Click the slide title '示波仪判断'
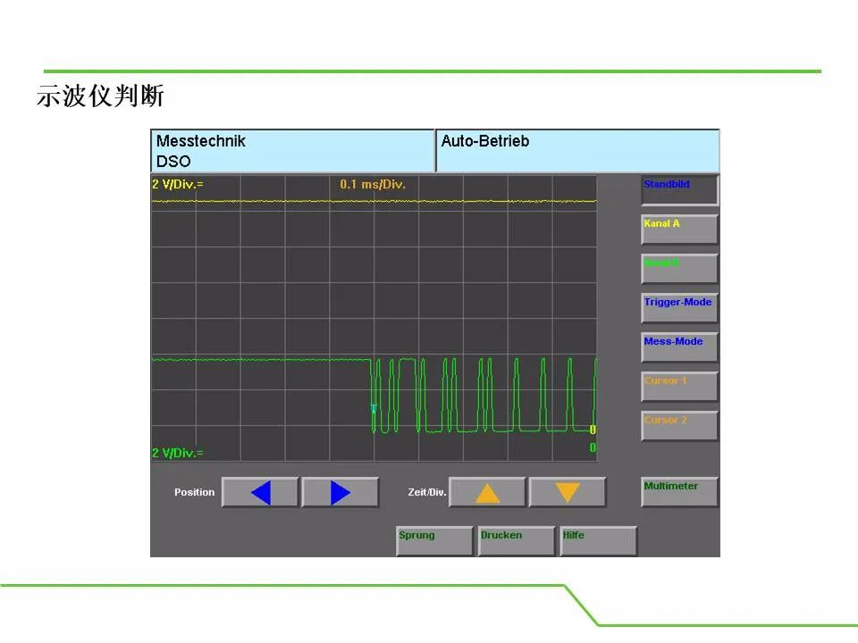The height and width of the screenshot is (643, 858). 100,96
